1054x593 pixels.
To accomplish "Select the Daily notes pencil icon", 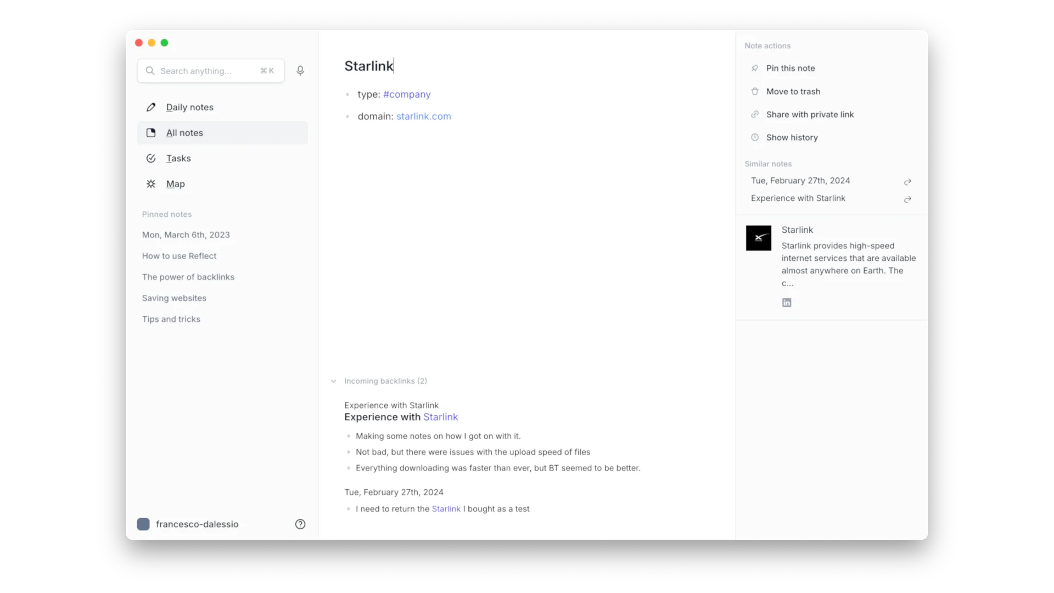I will point(150,107).
